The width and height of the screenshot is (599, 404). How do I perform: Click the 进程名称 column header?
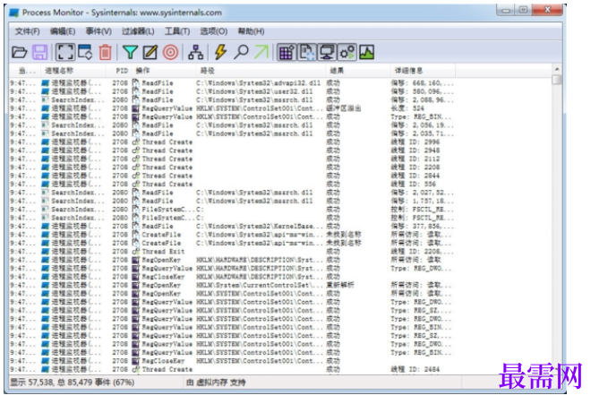pos(73,71)
